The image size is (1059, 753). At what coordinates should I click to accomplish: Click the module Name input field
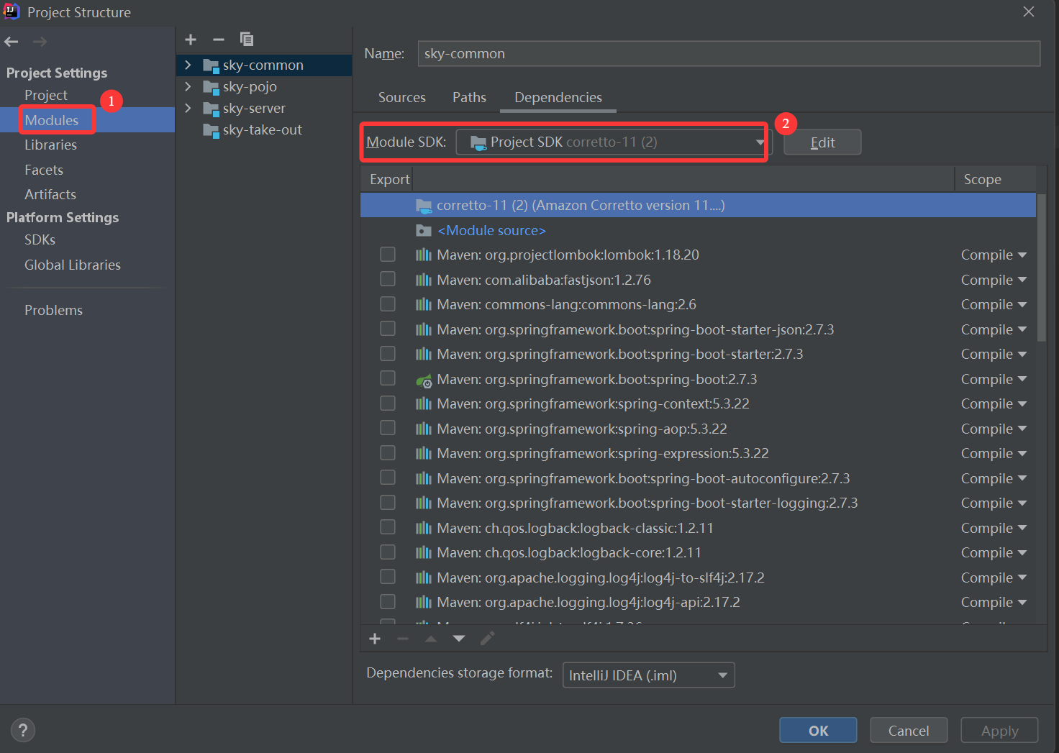click(729, 53)
